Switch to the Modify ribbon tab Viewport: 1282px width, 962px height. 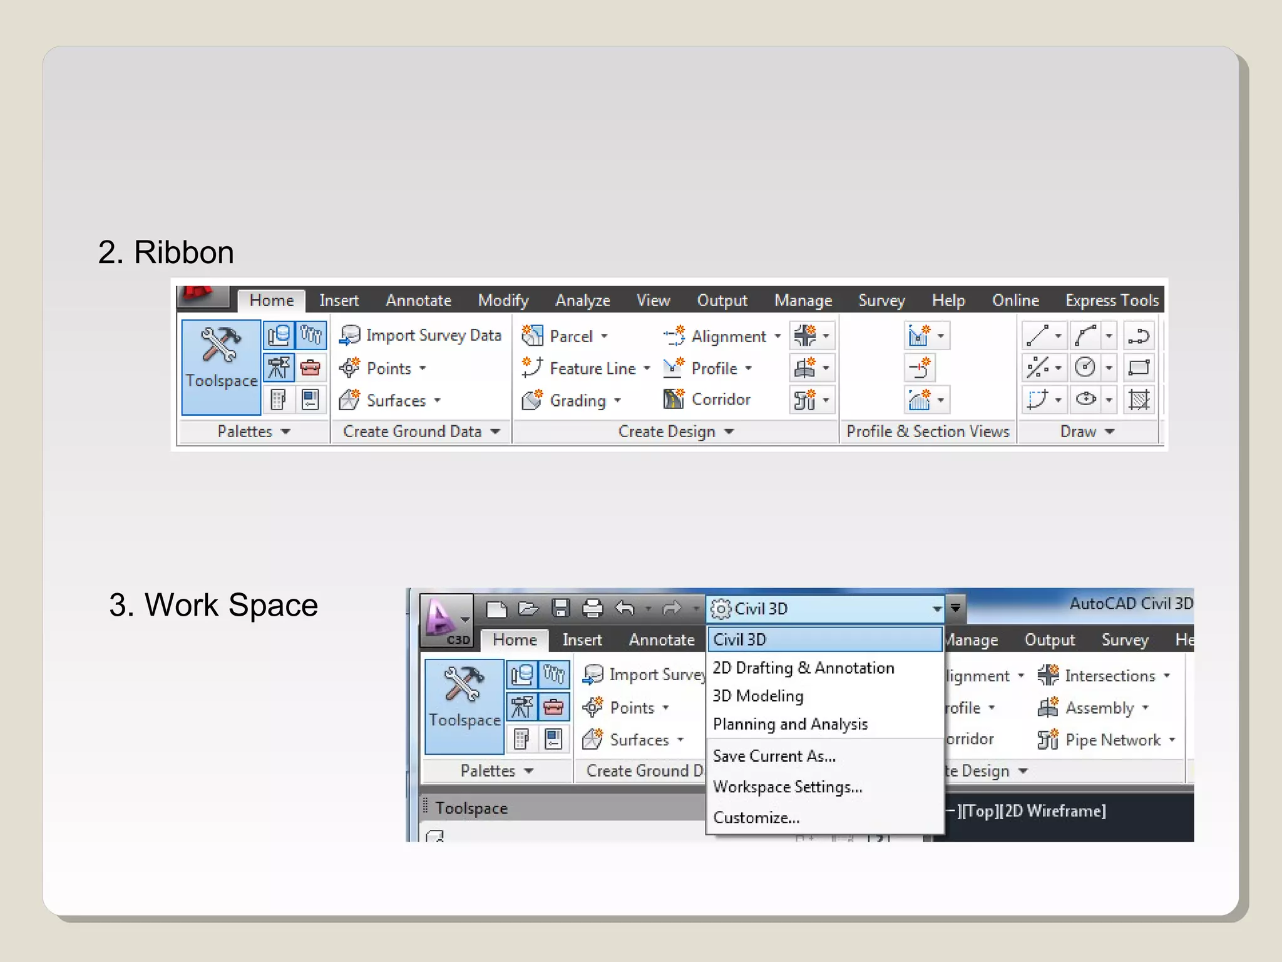point(503,301)
